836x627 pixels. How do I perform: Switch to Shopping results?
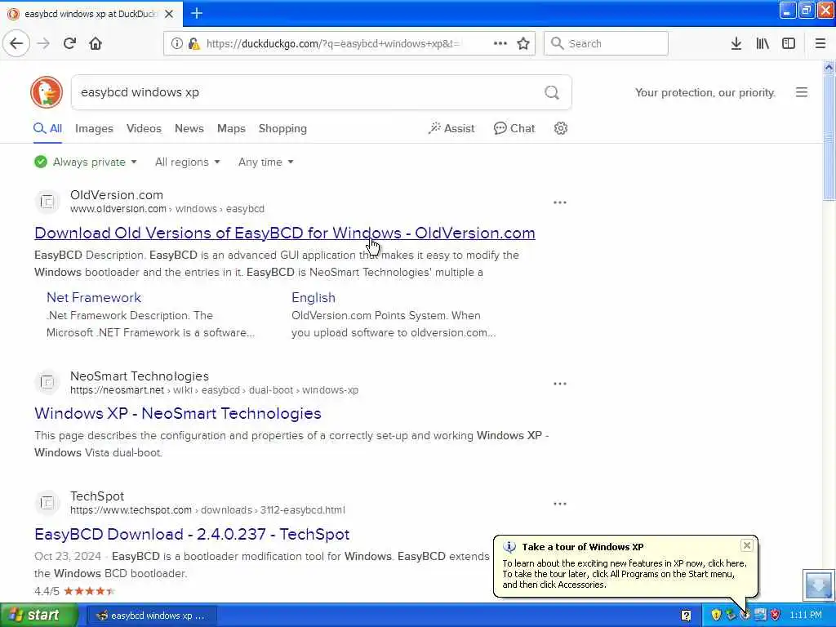pos(282,128)
